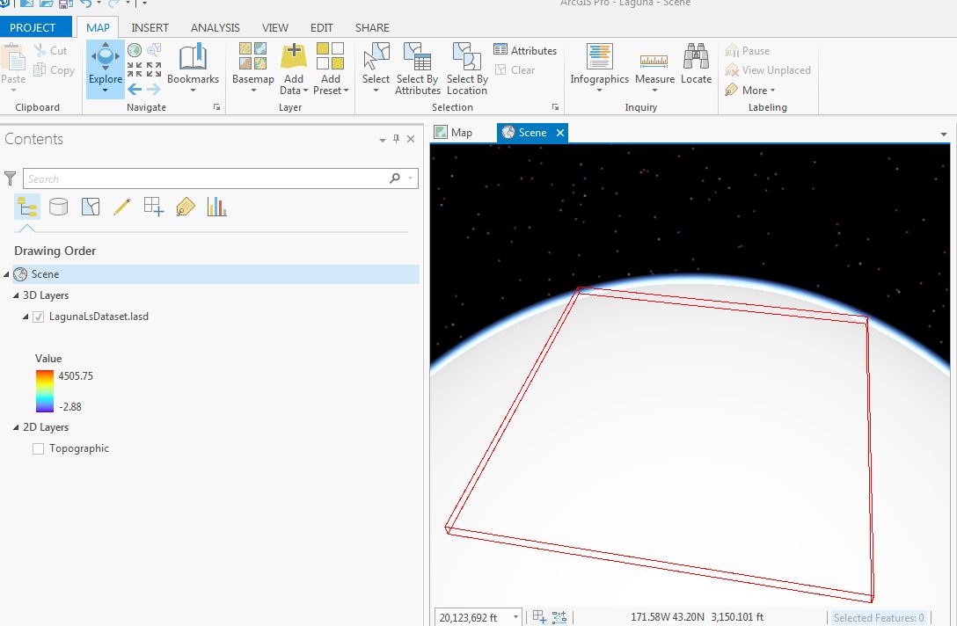Switch Contents to List By Charts

pyautogui.click(x=217, y=207)
